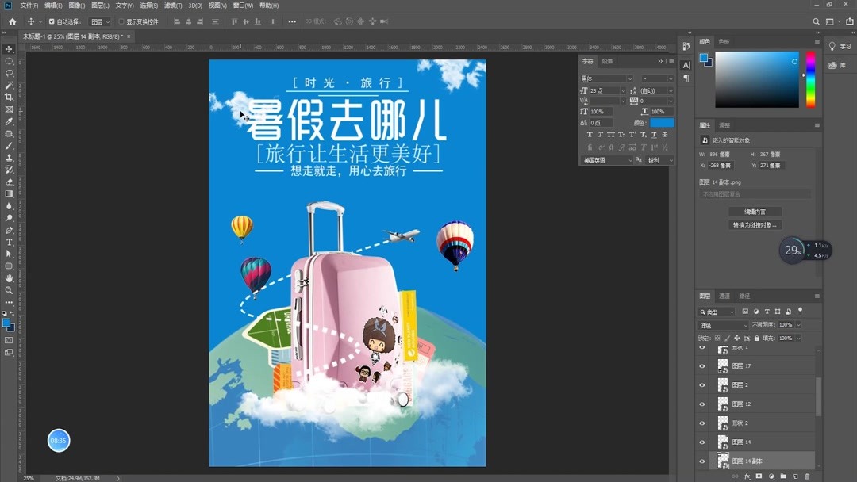The height and width of the screenshot is (482, 857).
Task: Click the Filter for text layers icon
Action: (x=767, y=311)
